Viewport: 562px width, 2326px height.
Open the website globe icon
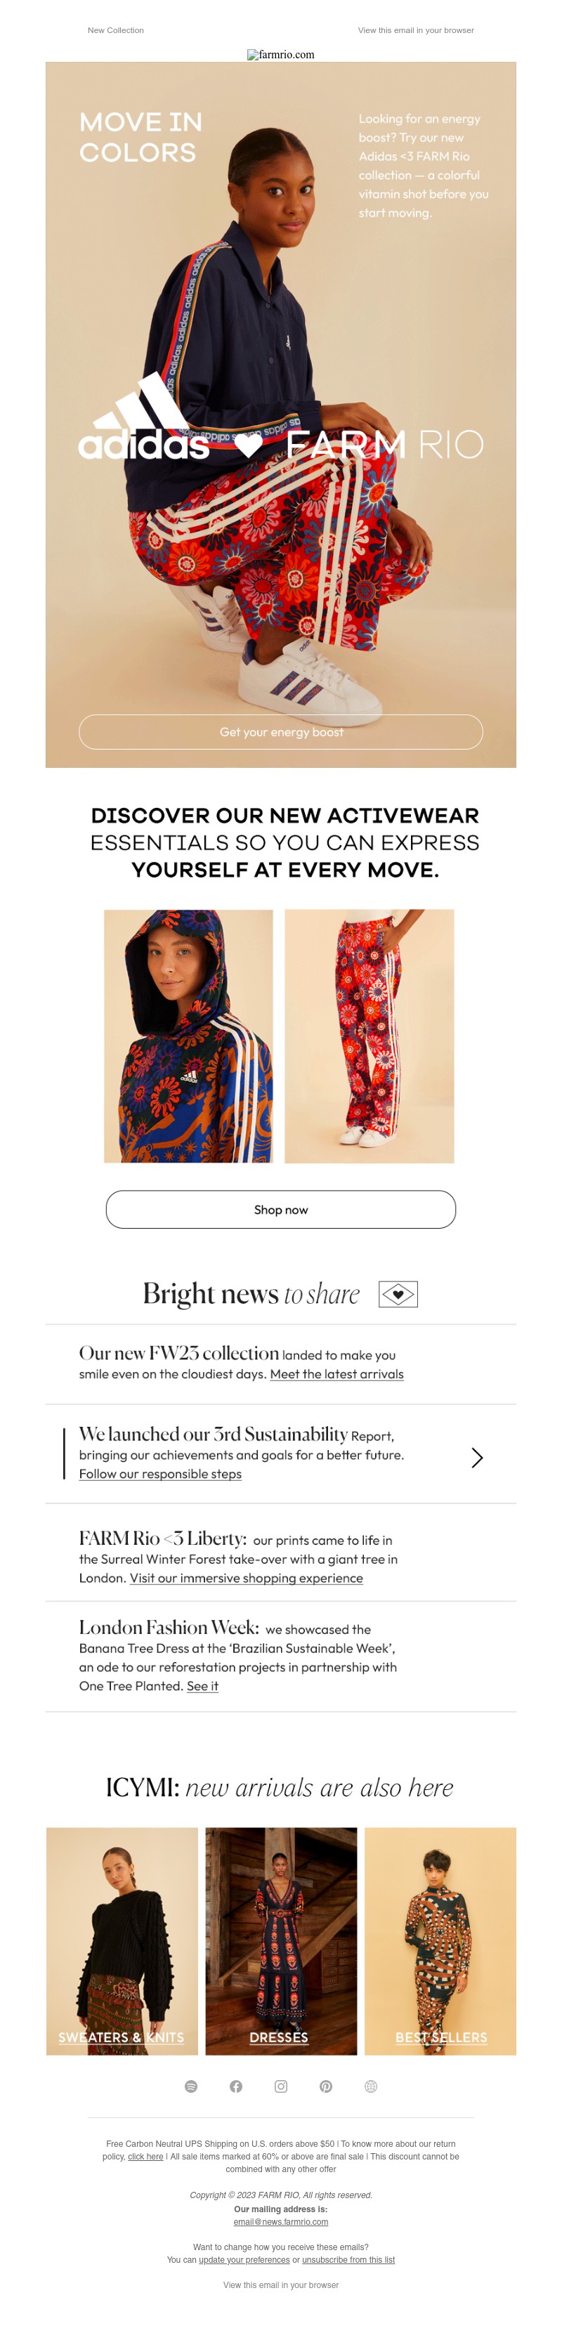370,2086
